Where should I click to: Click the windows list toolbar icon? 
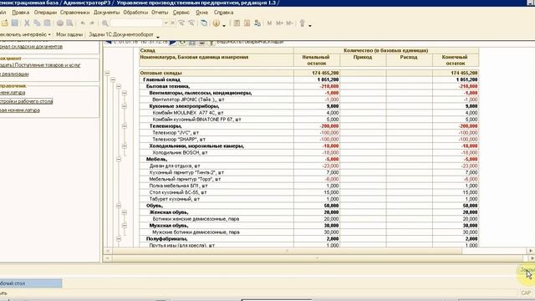[204, 23]
